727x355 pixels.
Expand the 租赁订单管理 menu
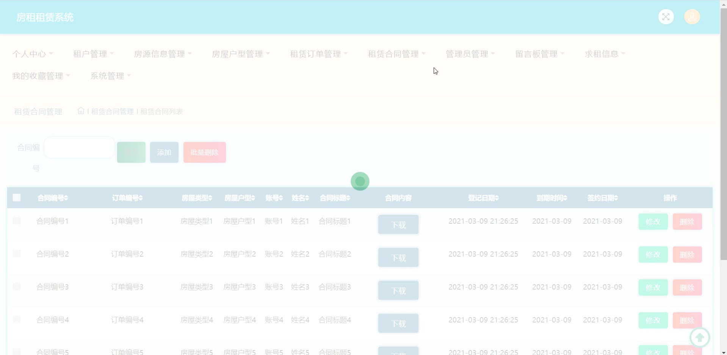coord(319,54)
